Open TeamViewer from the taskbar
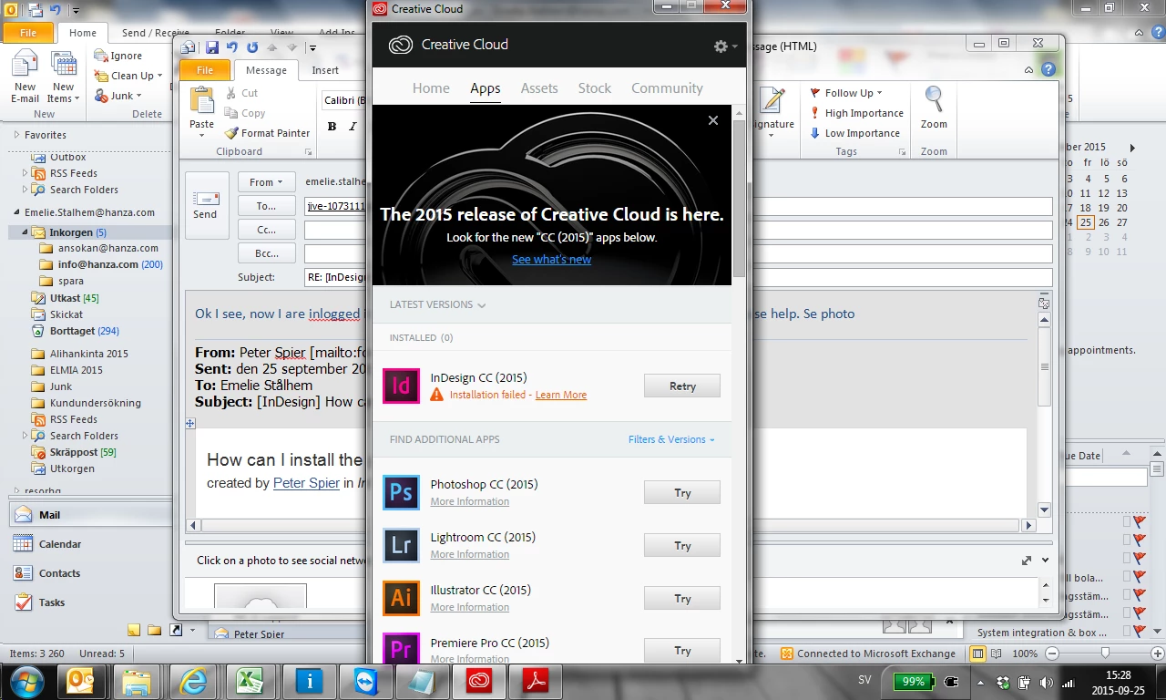This screenshot has width=1166, height=700. pos(365,681)
